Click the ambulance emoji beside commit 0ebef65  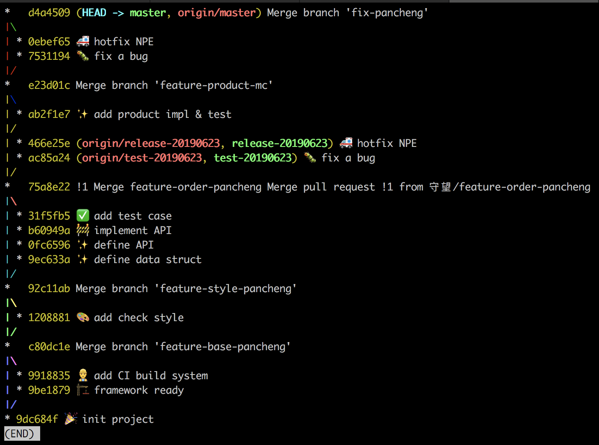click(83, 41)
